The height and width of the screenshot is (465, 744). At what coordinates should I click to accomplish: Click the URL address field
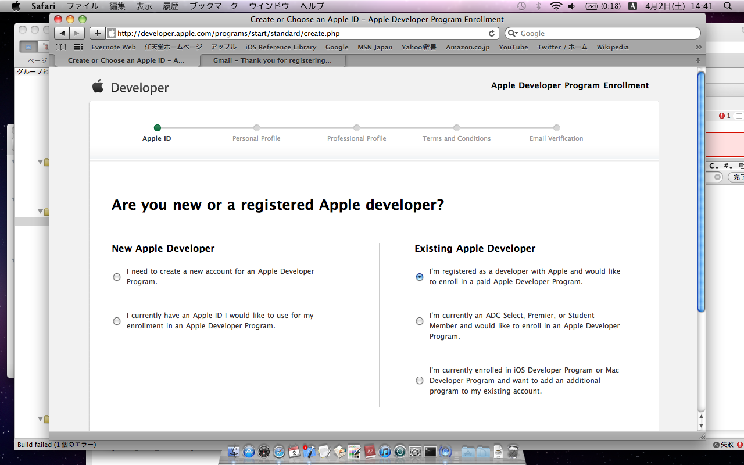pyautogui.click(x=302, y=34)
